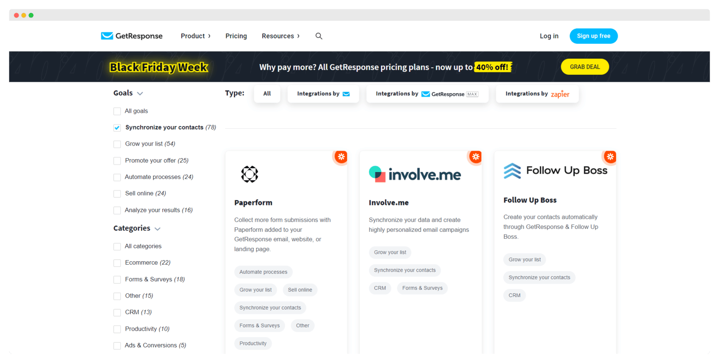This screenshot has width=719, height=363.
Task: Select Integrations by GetResponse MAX filter
Action: coord(427,94)
